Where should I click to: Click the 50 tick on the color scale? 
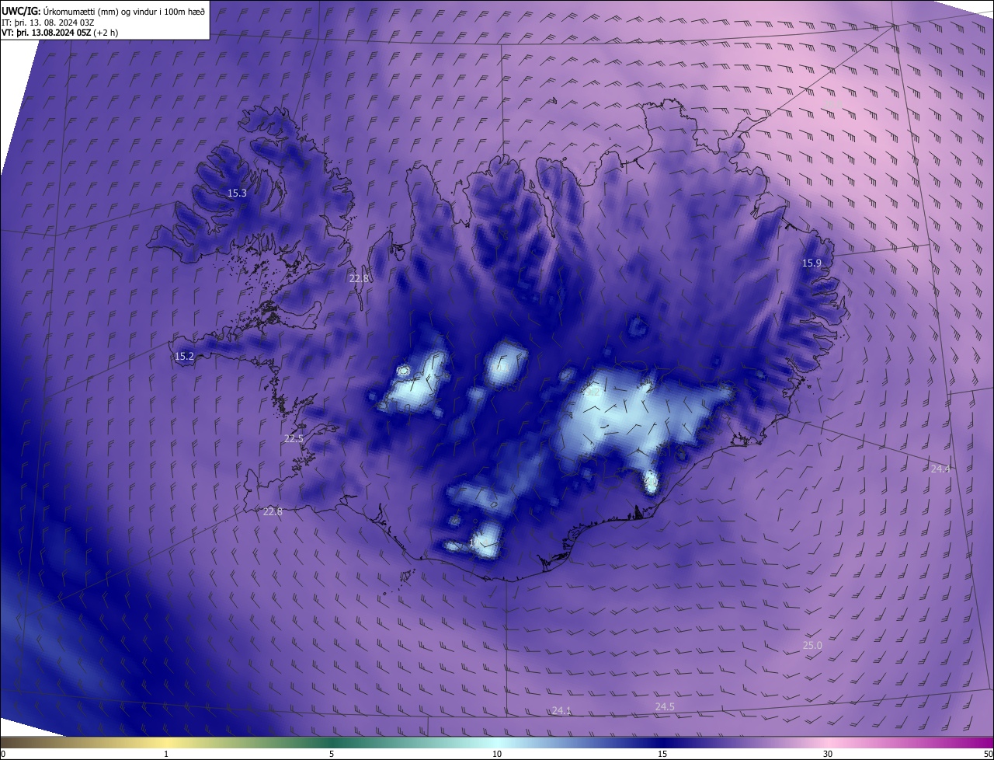pyautogui.click(x=988, y=754)
